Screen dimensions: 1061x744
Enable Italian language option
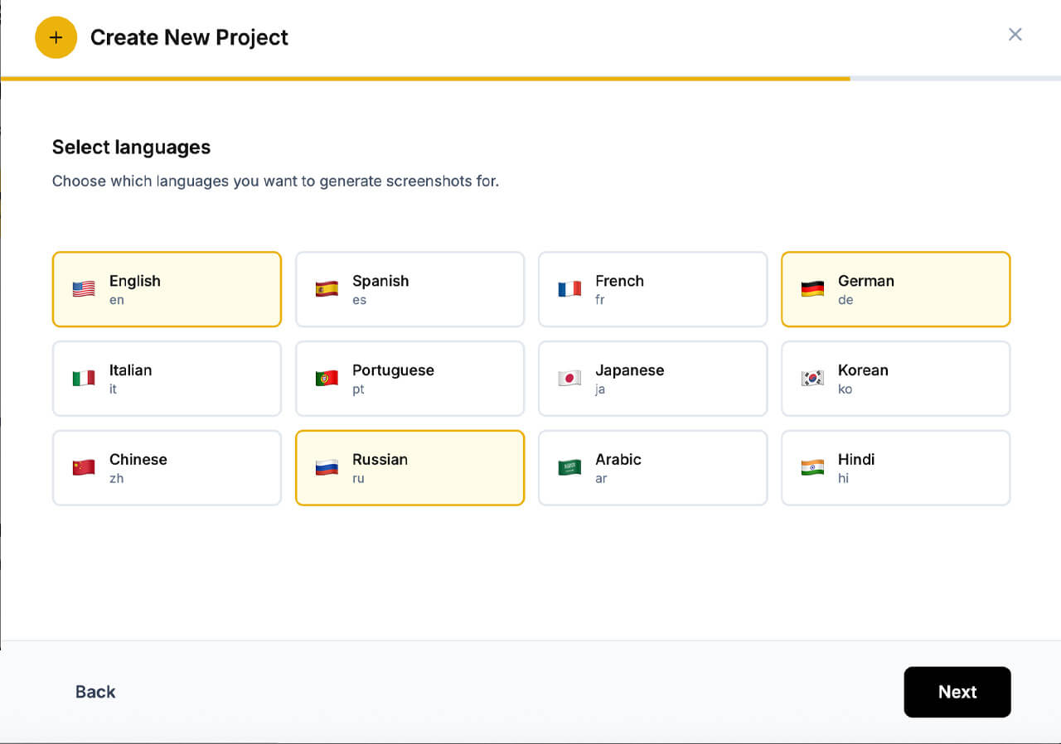[167, 379]
